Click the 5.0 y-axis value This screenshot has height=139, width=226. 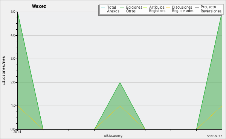[x=13, y=12]
